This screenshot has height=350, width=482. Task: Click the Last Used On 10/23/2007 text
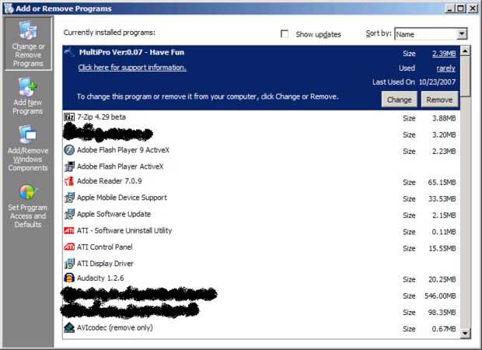tap(414, 82)
